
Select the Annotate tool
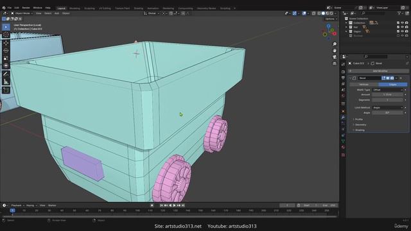[x=6, y=74]
